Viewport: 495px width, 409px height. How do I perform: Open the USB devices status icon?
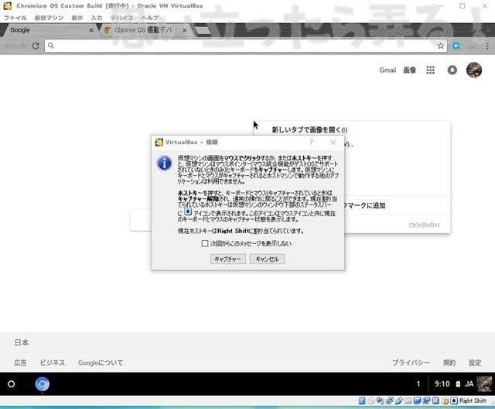coord(399,400)
